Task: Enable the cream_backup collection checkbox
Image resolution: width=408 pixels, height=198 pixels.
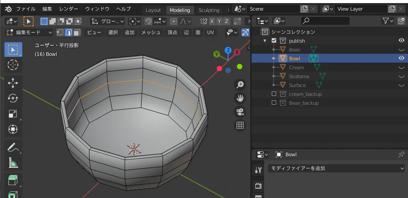Action: point(274,94)
